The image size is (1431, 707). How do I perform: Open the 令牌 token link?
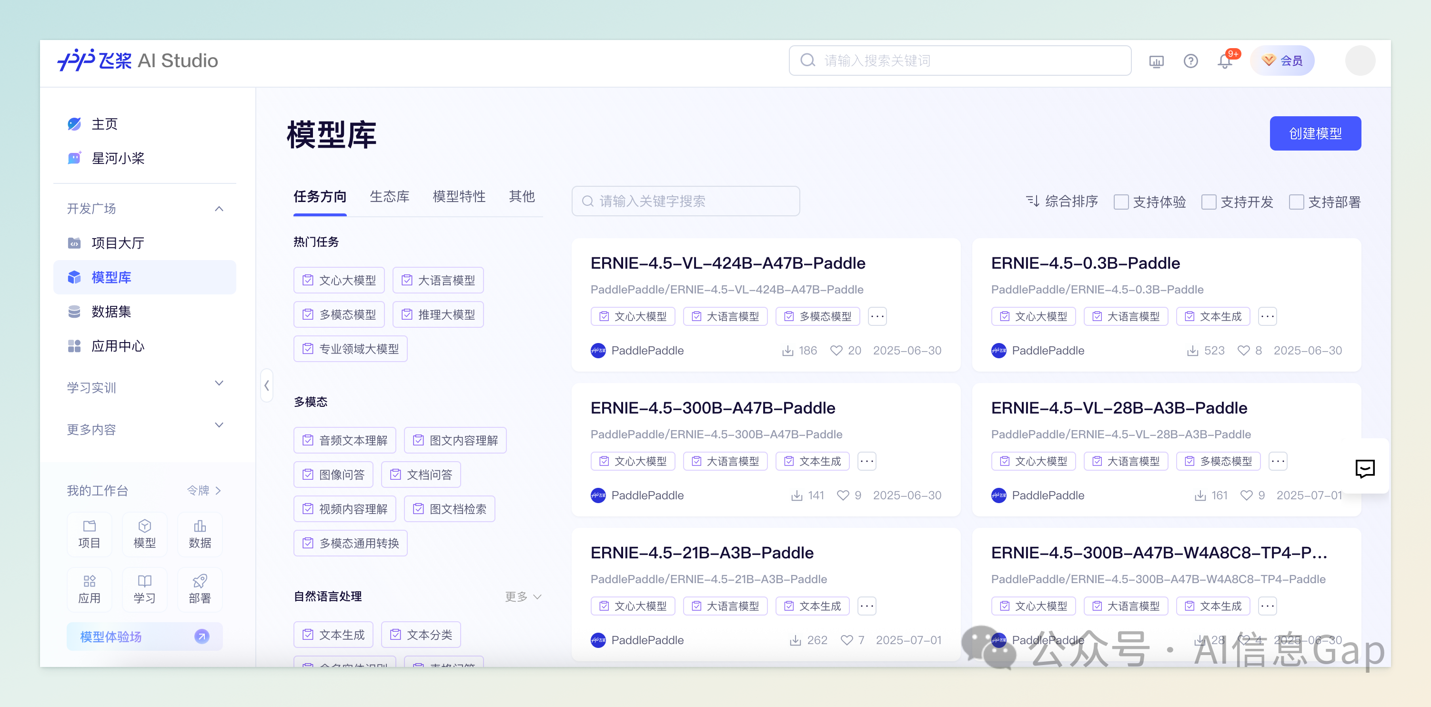[x=204, y=490]
